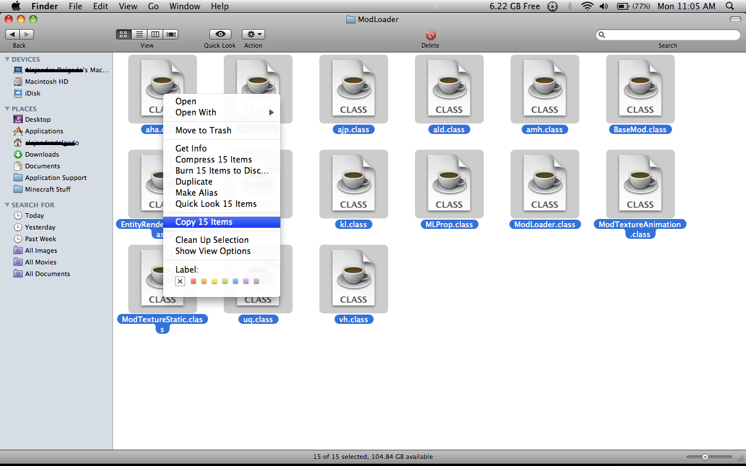The image size is (746, 466).
Task: Choose Move to Trash
Action: (221, 130)
